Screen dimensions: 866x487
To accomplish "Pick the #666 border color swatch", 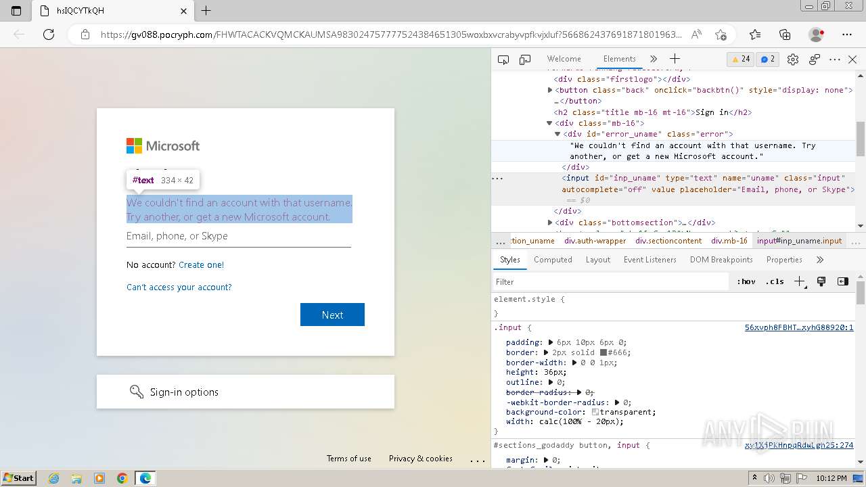I will coord(603,352).
